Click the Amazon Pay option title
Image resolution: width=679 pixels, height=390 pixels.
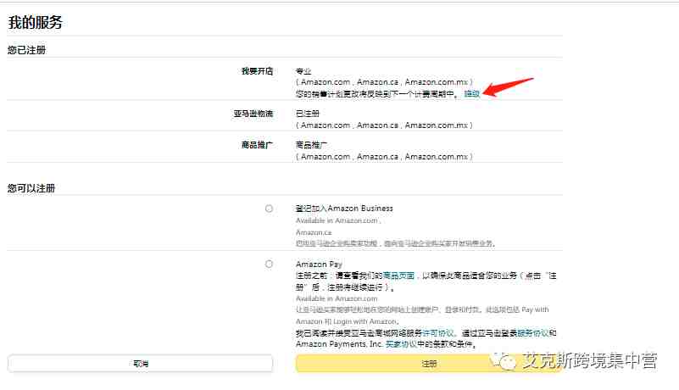click(319, 264)
